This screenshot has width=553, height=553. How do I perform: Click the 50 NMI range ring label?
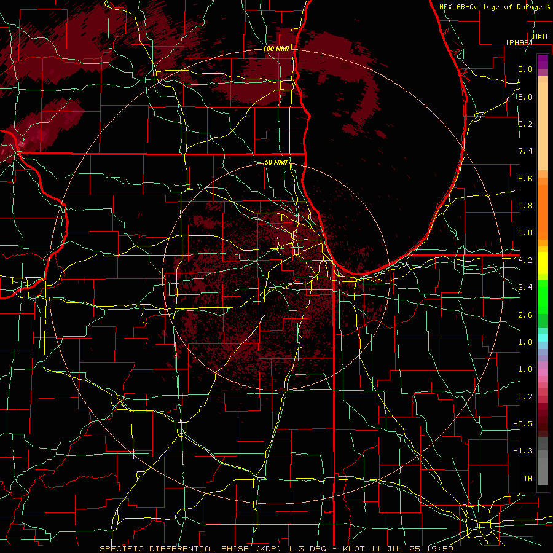pyautogui.click(x=276, y=162)
